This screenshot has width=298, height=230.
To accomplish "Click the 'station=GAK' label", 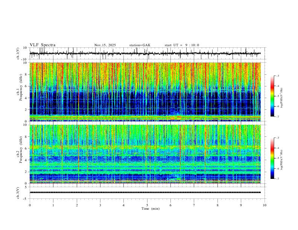I will [140, 45].
